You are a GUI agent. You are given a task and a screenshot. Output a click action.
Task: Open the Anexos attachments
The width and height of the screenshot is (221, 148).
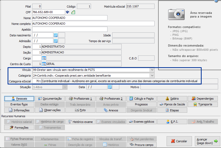111,110
